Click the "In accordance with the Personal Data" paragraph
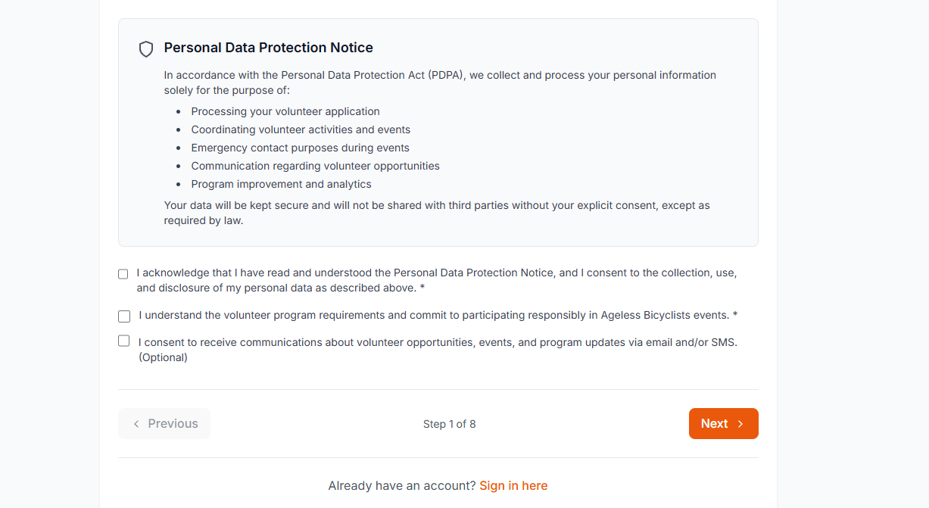This screenshot has width=929, height=508. tap(440, 83)
